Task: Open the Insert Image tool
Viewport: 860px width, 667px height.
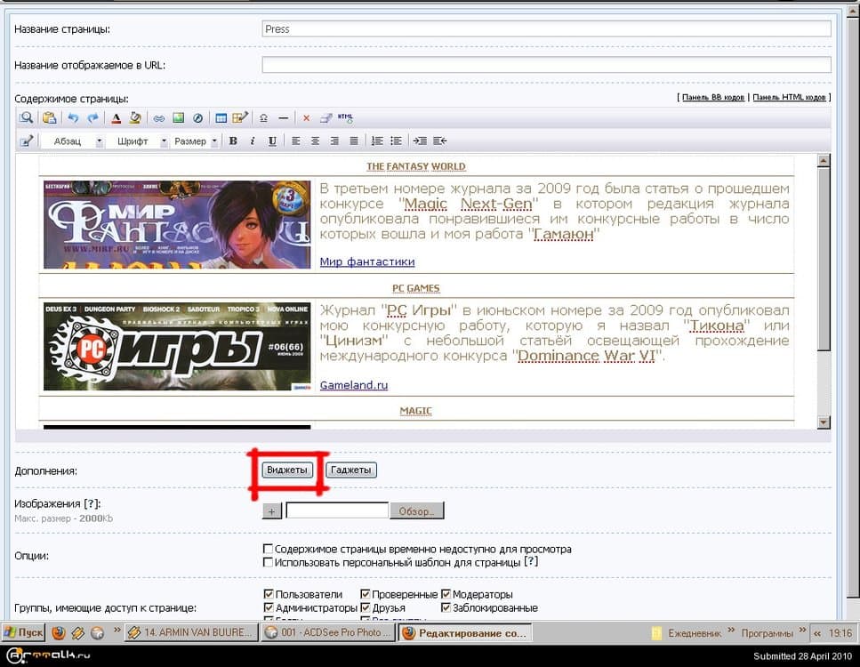Action: 178,118
